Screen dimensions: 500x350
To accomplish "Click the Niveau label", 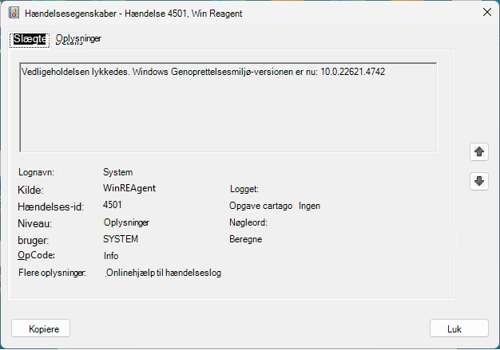I will [x=35, y=223].
